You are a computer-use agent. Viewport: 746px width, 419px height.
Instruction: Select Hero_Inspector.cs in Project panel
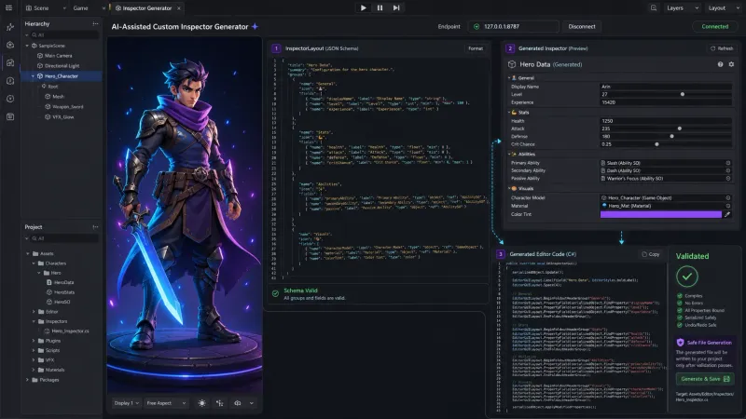coord(70,331)
